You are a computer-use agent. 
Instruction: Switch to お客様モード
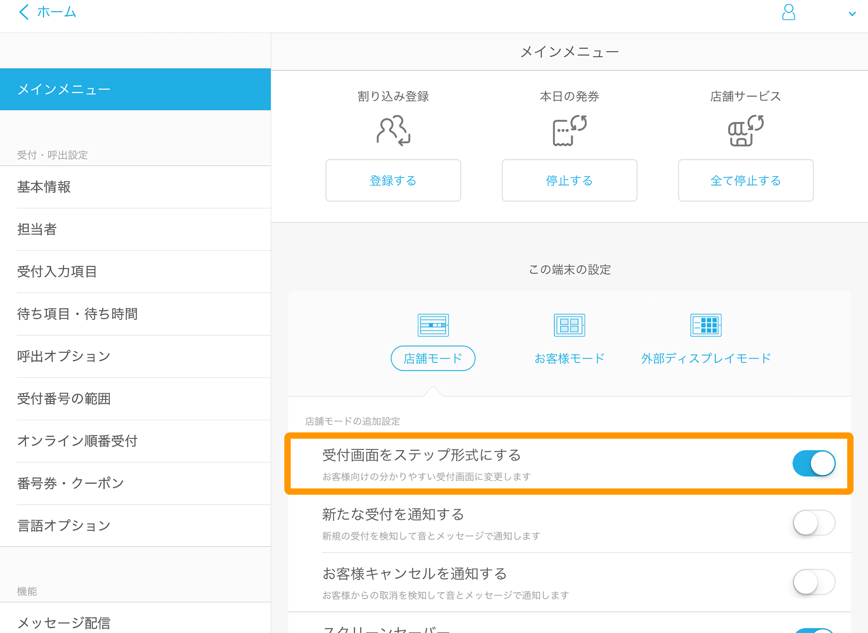tap(569, 358)
